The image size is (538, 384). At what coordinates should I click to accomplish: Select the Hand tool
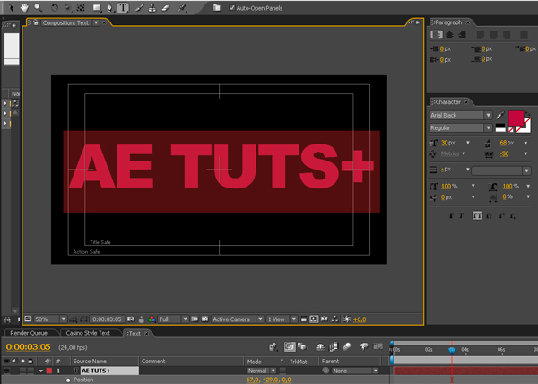[24, 8]
